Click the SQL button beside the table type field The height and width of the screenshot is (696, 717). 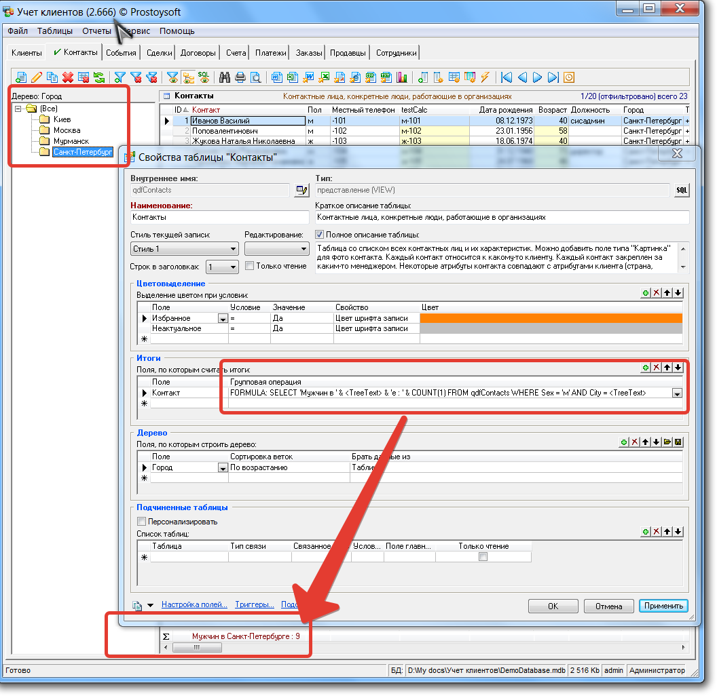681,191
